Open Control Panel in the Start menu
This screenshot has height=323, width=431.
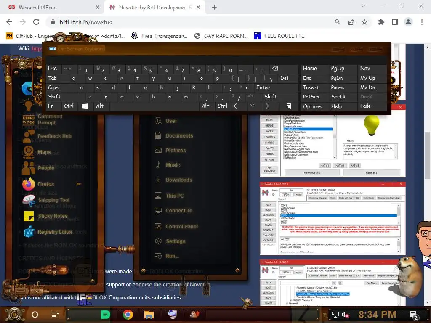tap(181, 227)
